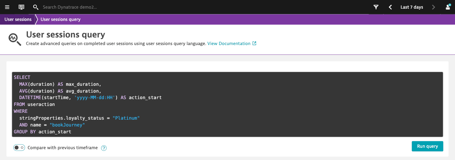Click the "Platinum" string in the query
Image resolution: width=455 pixels, height=160 pixels.
click(126, 118)
